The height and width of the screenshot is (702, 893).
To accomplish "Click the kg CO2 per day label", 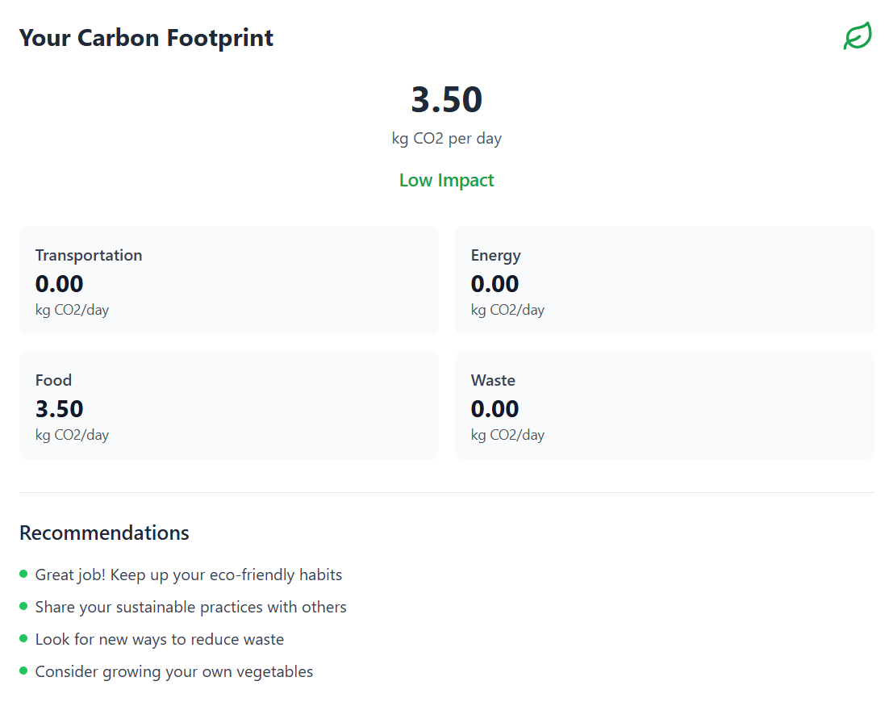I will click(x=446, y=138).
